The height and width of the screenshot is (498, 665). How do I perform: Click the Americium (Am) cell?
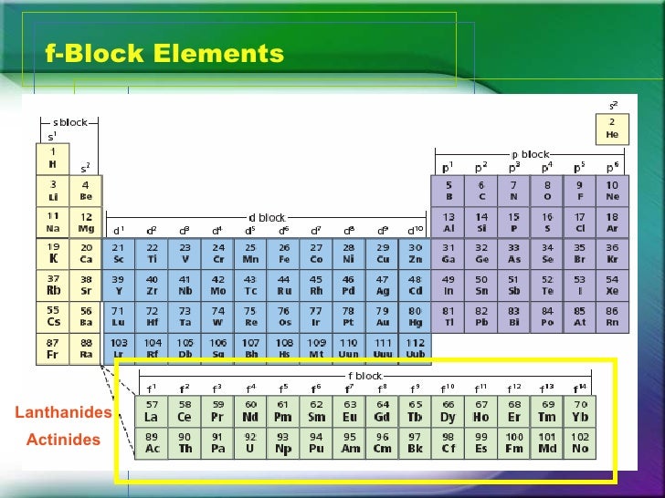[350, 443]
